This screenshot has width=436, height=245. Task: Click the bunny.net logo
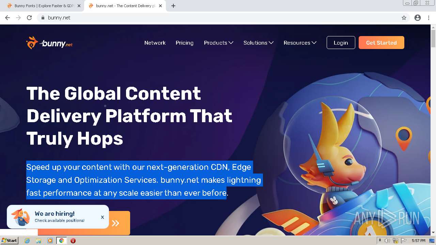coord(49,43)
